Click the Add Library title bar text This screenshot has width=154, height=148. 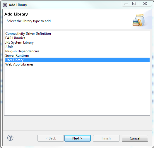[18, 5]
